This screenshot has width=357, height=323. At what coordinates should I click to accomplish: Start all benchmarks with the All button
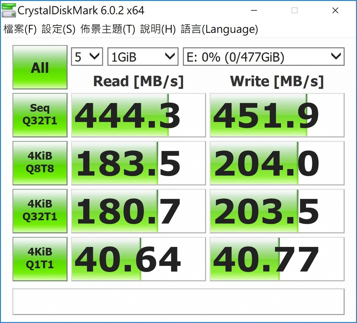click(x=40, y=67)
